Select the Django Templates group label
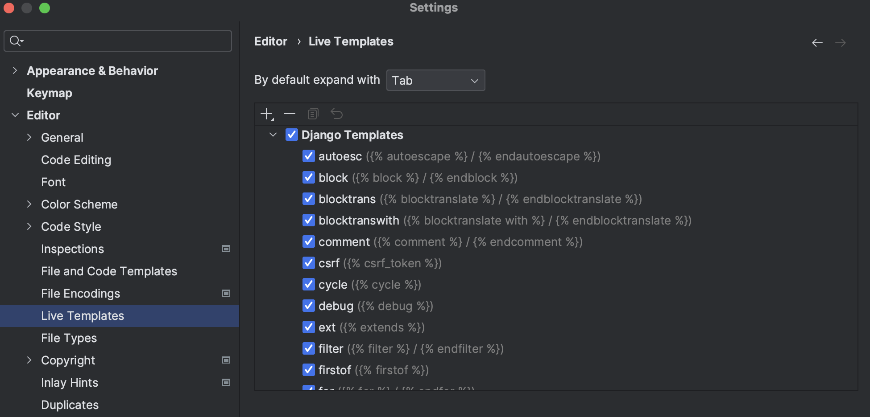This screenshot has height=417, width=870. 352,135
